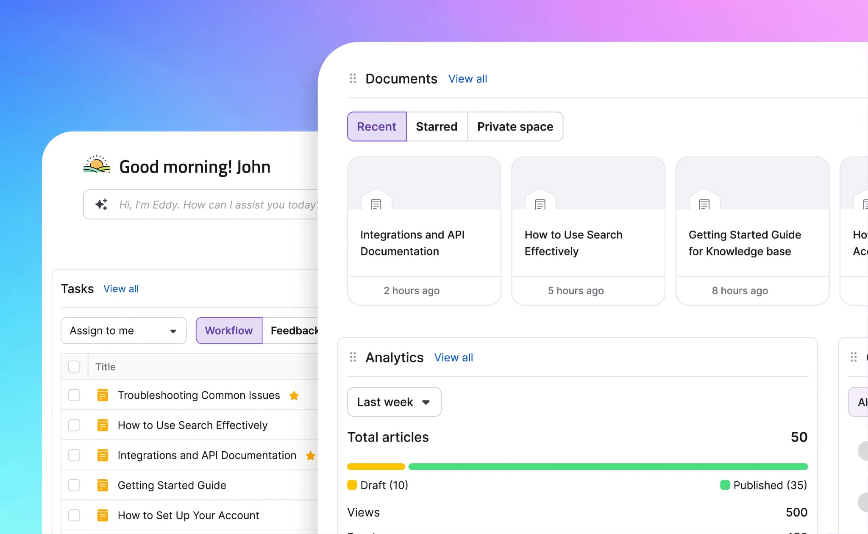The width and height of the screenshot is (868, 534).
Task: Open the Integrations and API Documentation card
Action: (x=424, y=231)
